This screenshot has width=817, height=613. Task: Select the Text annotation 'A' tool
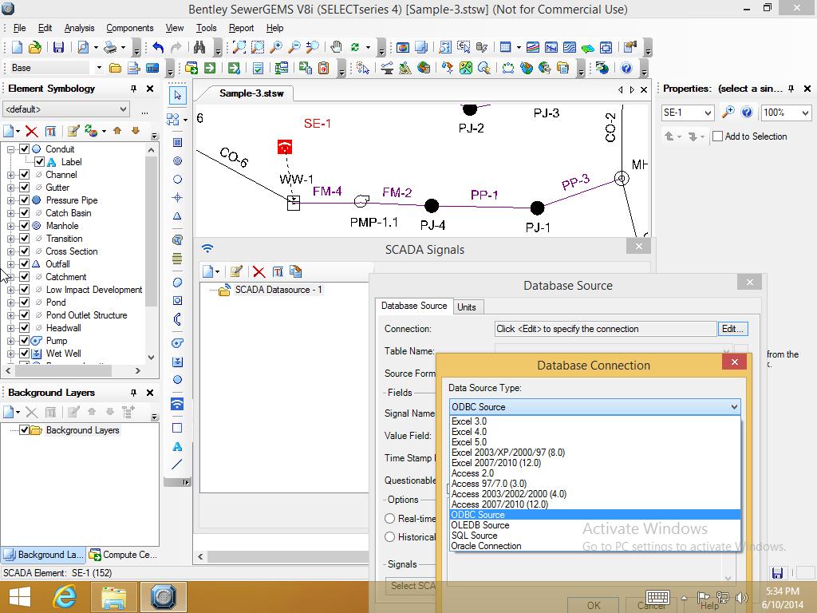pyautogui.click(x=177, y=447)
